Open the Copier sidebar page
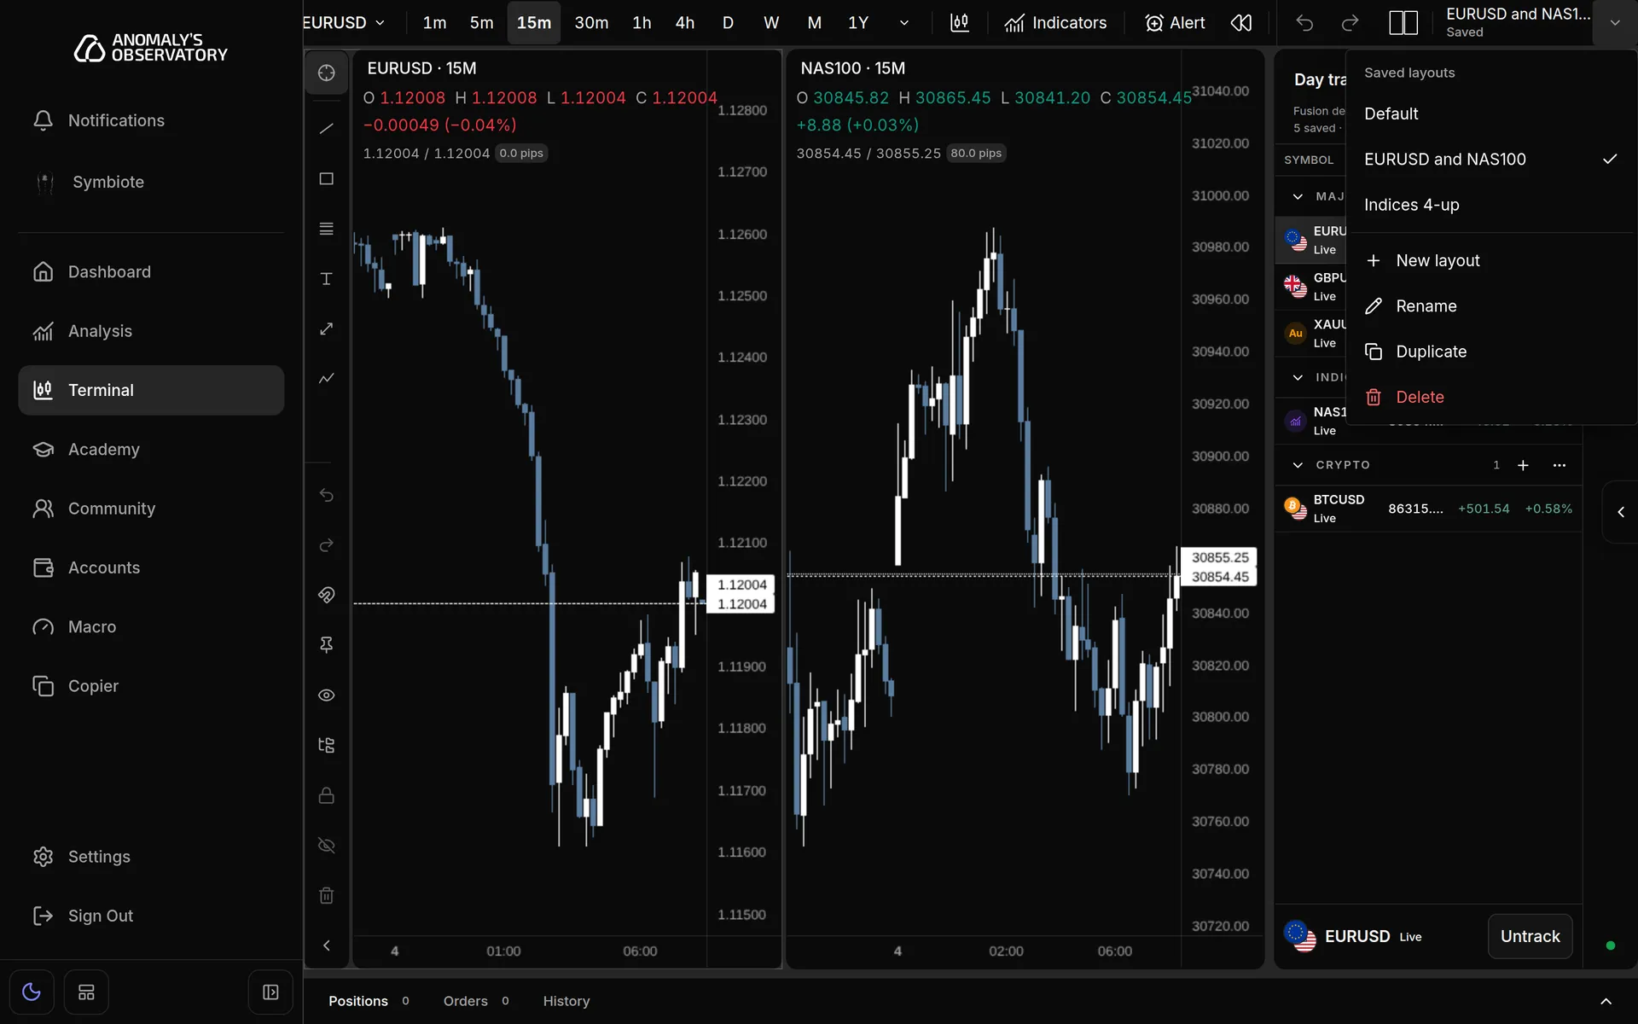 pos(151,686)
